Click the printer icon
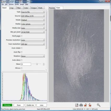 [x=81, y=105]
